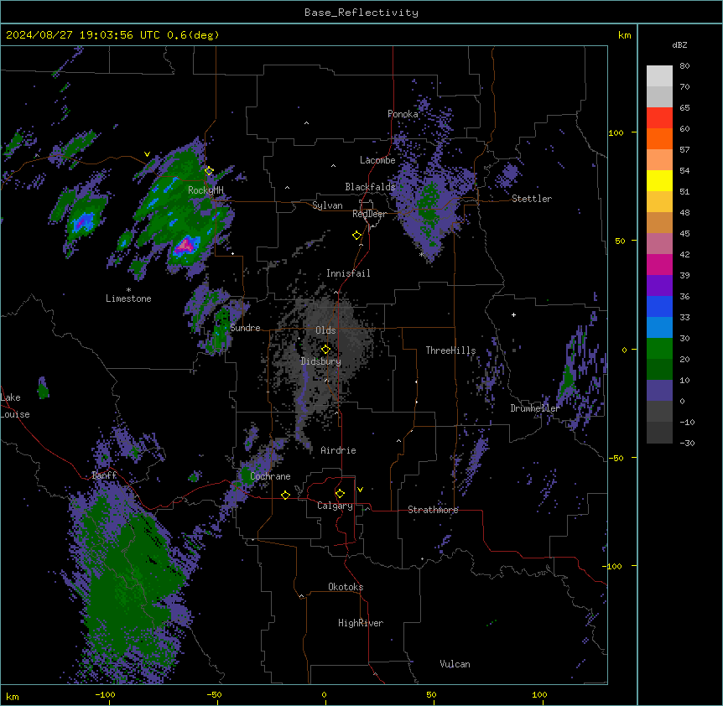Select the light gray 70-80 dBZ legend swatch

pos(659,76)
